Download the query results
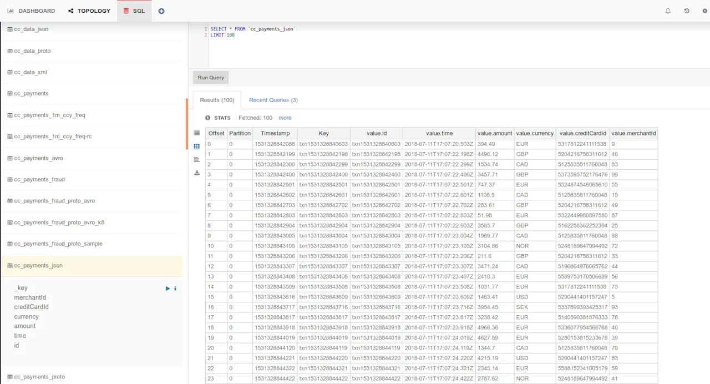Image resolution: width=710 pixels, height=384 pixels. [196, 173]
